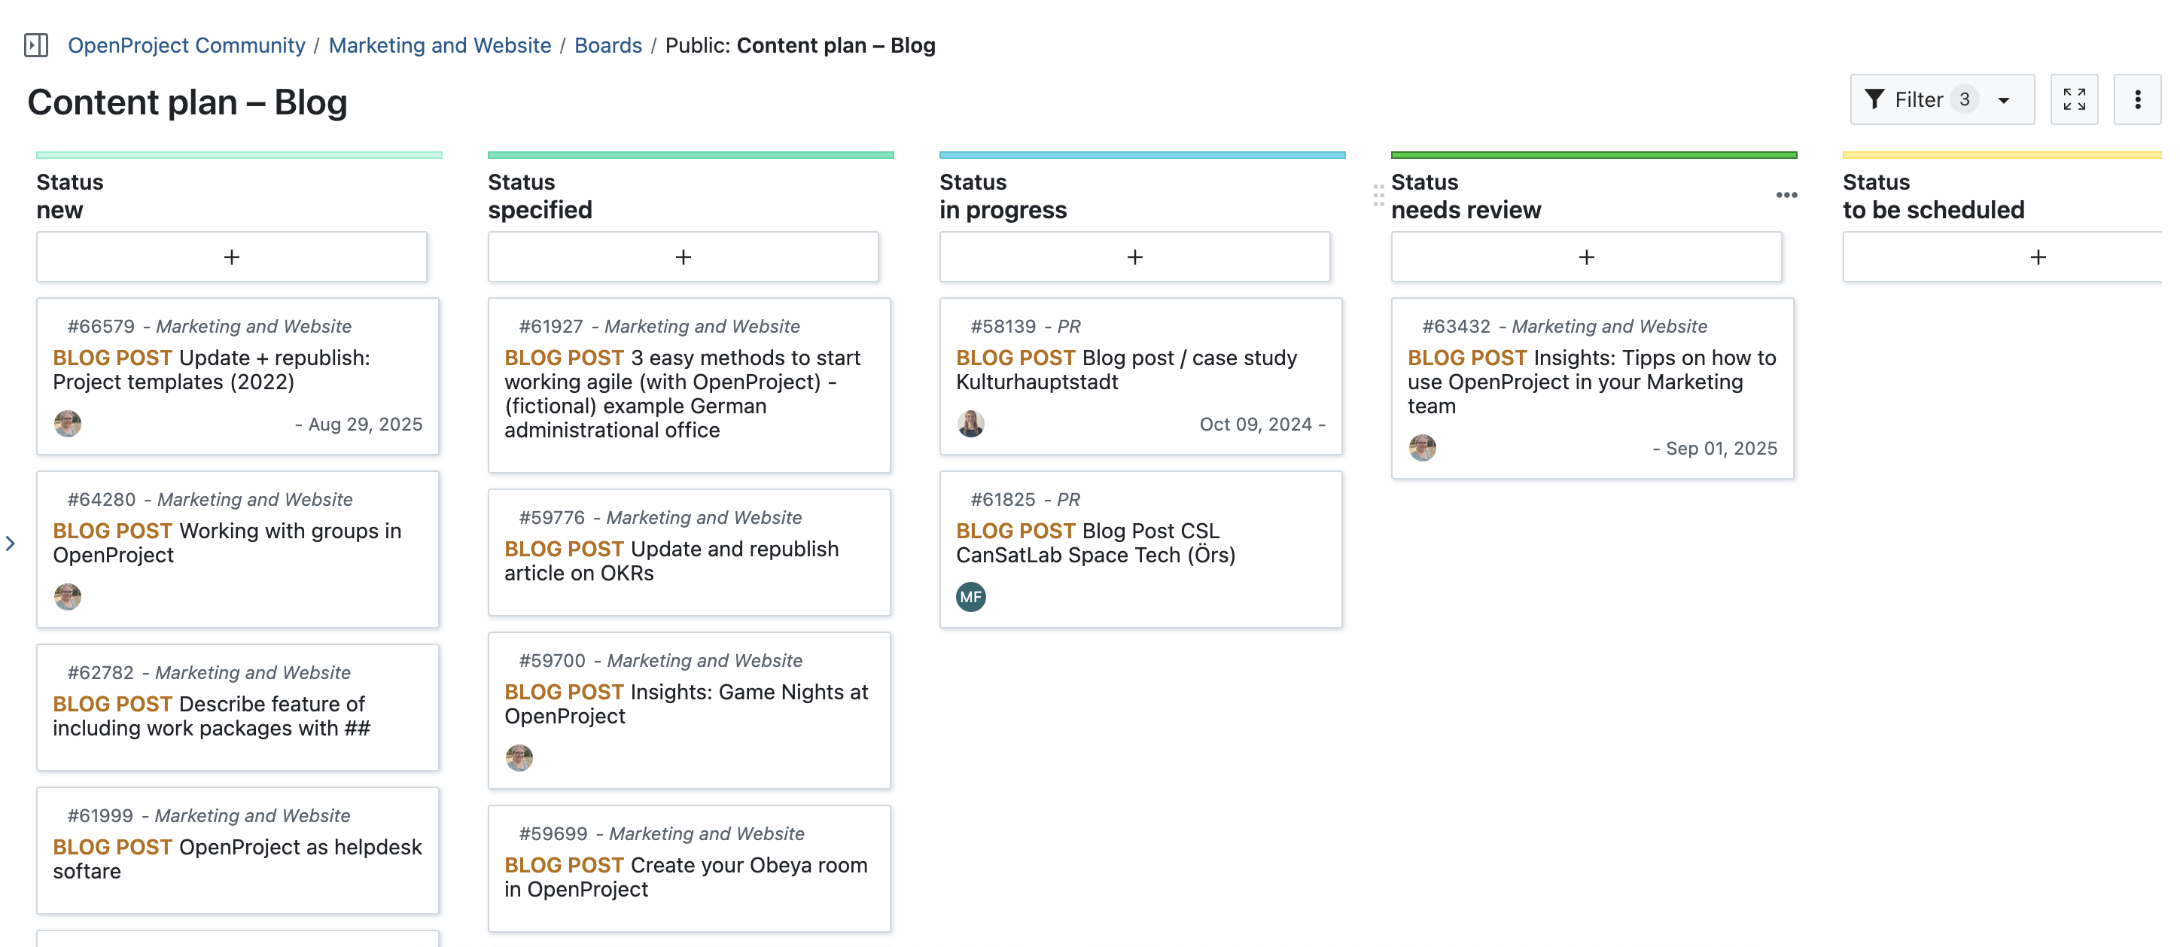Add a card under Status in progress
The image size is (2180, 947).
(x=1135, y=257)
